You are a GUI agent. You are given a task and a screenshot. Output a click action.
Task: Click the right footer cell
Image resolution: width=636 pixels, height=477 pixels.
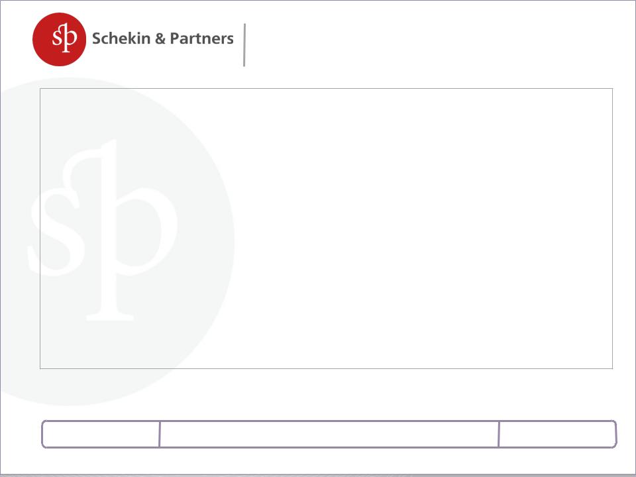point(558,434)
